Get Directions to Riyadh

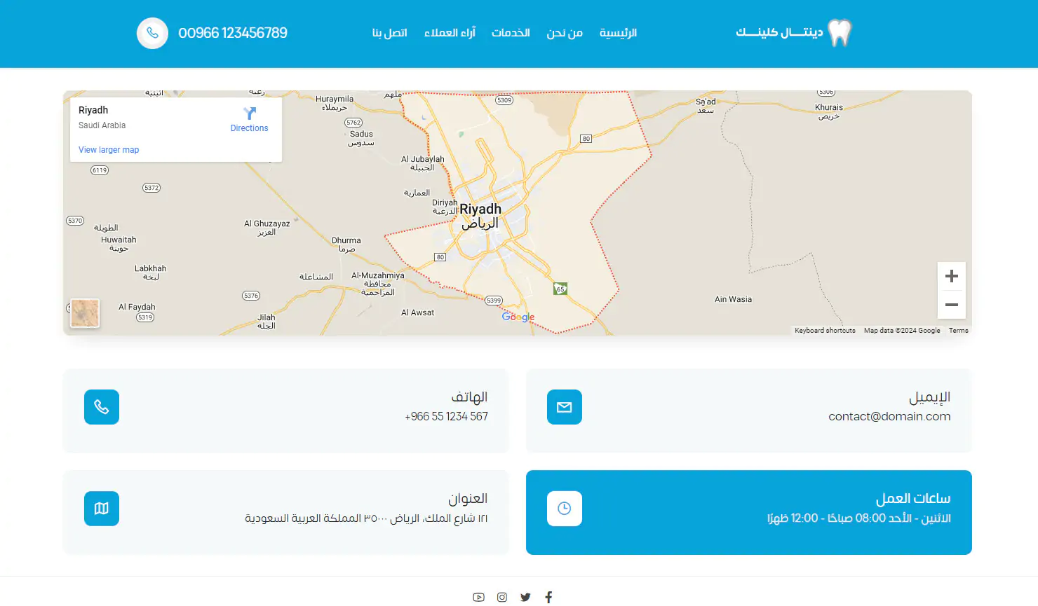pyautogui.click(x=249, y=119)
